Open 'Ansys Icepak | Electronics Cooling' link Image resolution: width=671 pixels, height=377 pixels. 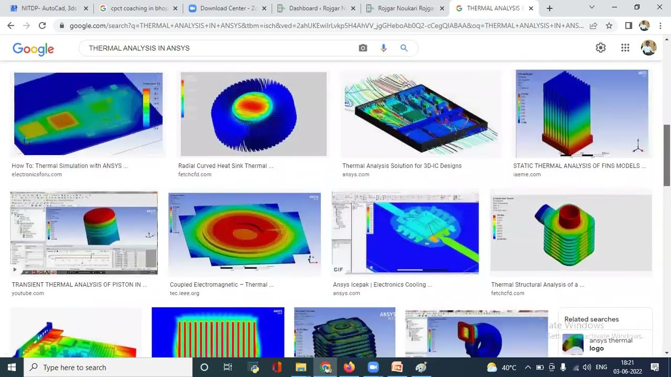tap(383, 285)
